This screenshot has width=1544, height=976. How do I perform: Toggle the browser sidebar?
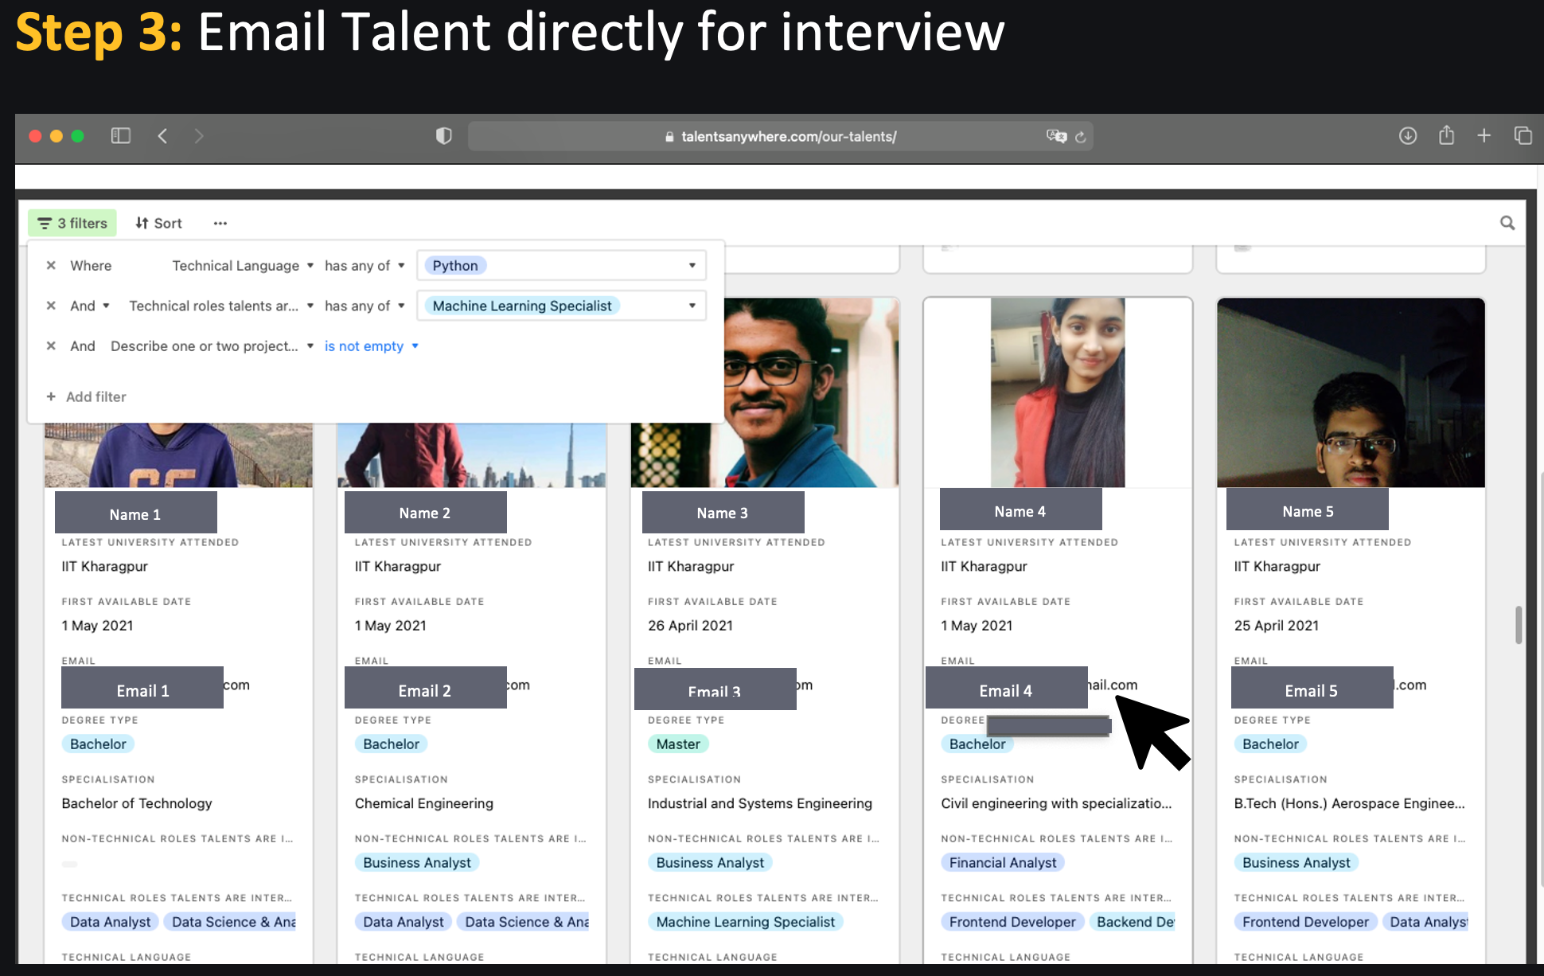click(x=120, y=135)
